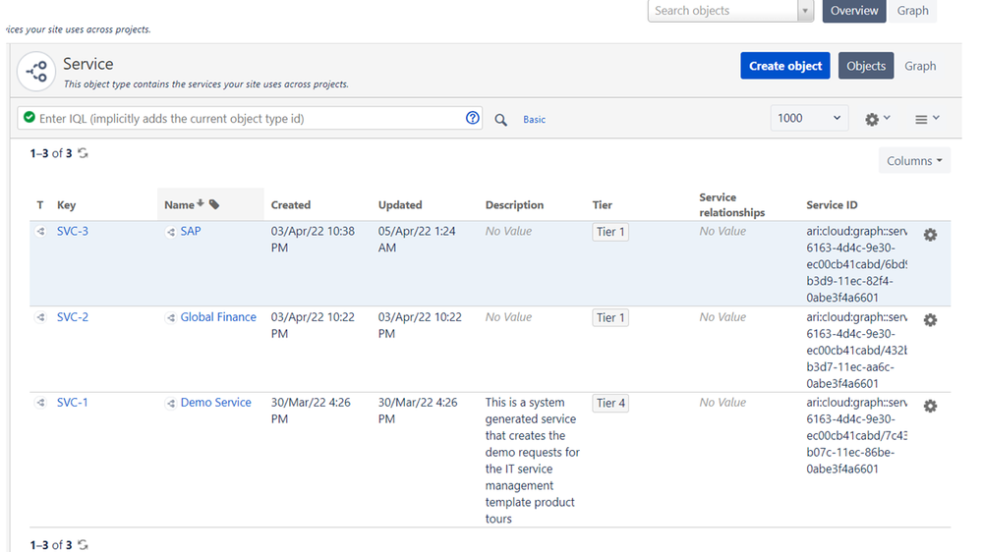Image resolution: width=982 pixels, height=552 pixels.
Task: Open the Search objects dropdown arrow
Action: click(805, 11)
